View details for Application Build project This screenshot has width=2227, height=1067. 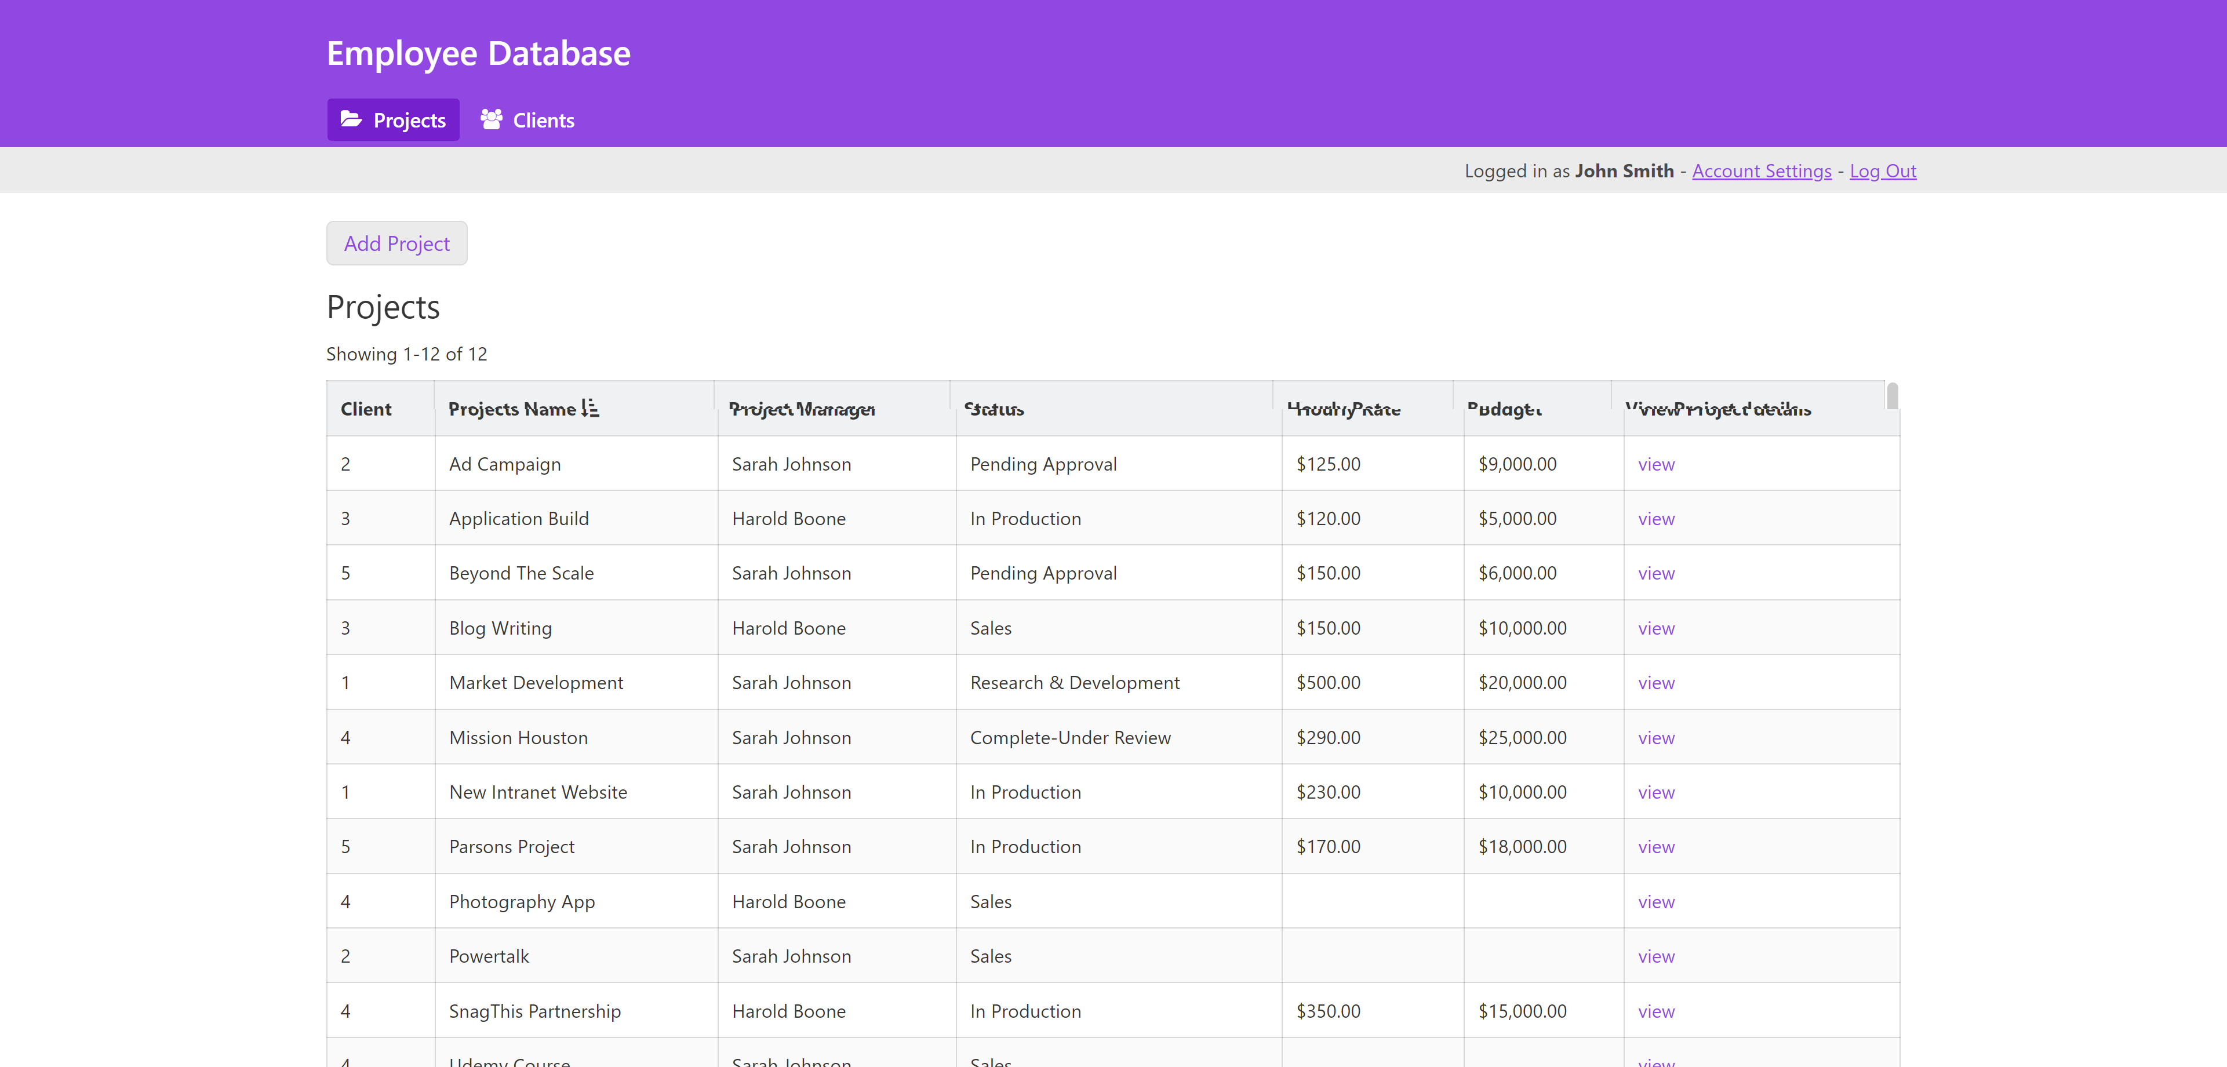tap(1657, 519)
